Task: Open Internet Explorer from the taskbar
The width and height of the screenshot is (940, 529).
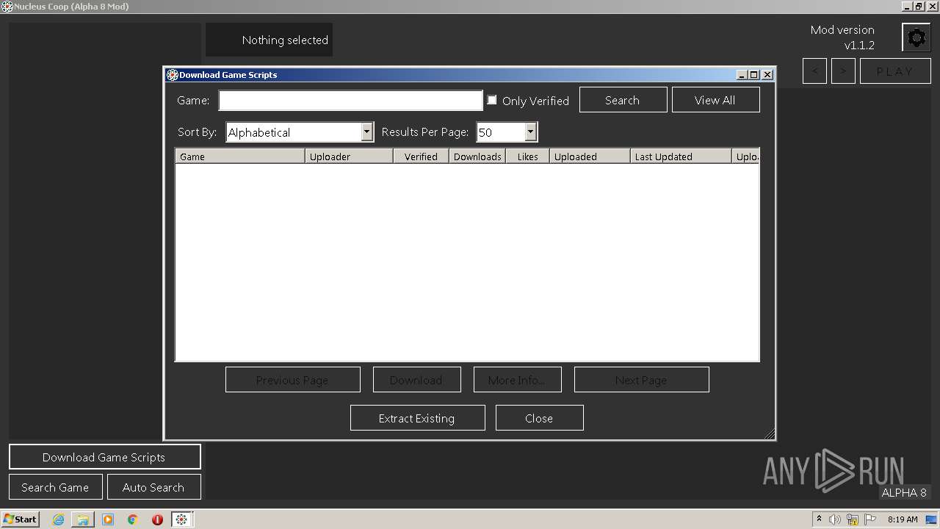Action: (58, 519)
